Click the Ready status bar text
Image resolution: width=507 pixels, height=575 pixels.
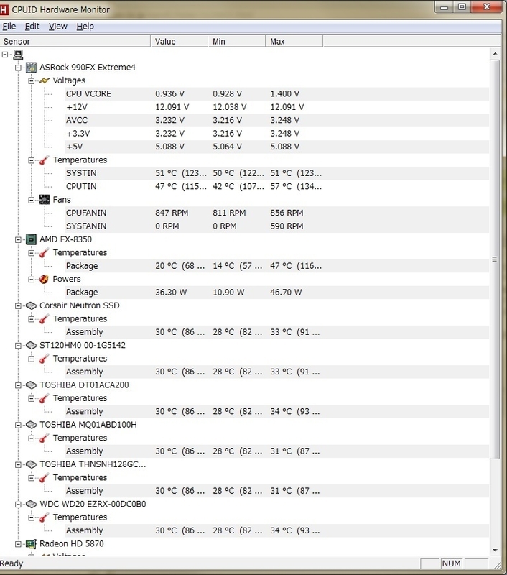pyautogui.click(x=11, y=563)
